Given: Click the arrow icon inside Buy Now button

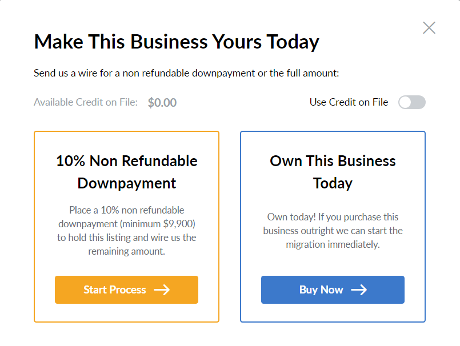Looking at the screenshot, I should [360, 289].
